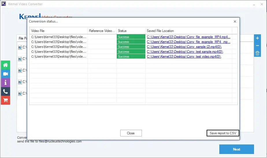Open Conv_sample (2).mp4(0) location link
This screenshot has width=267, height=158.
point(184,47)
